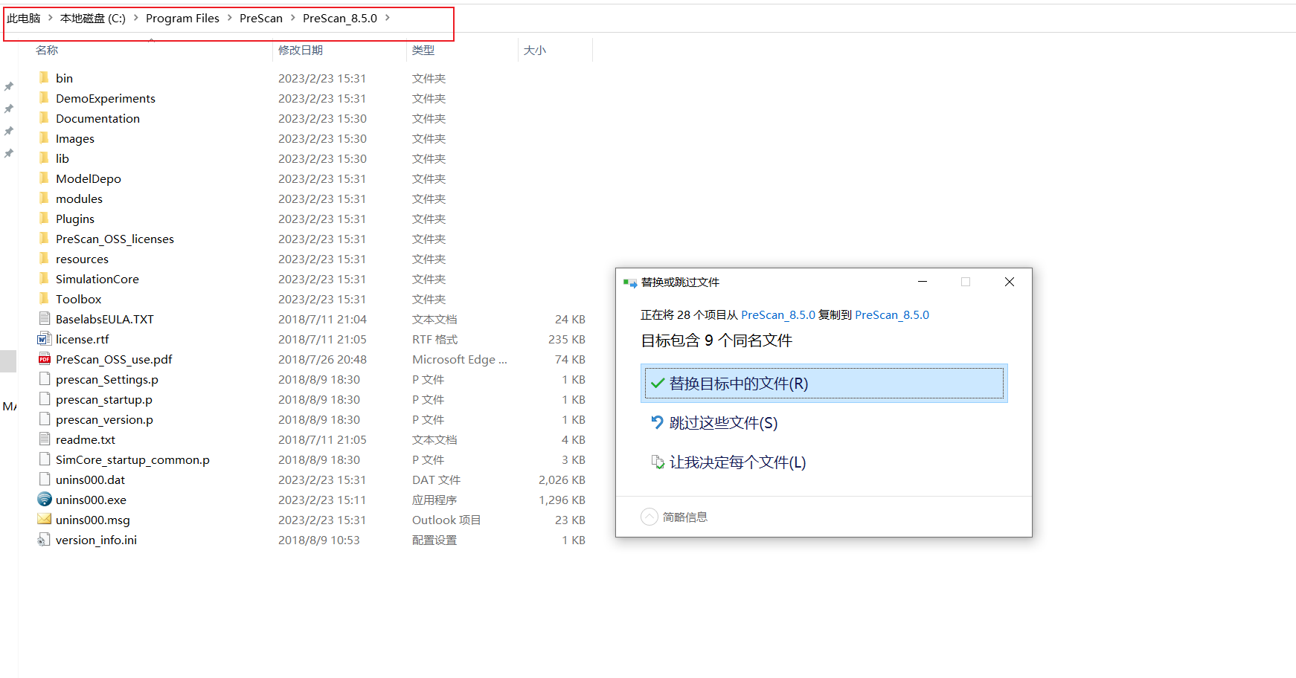
Task: Go to 此电脑 in address bar
Action: pos(24,18)
